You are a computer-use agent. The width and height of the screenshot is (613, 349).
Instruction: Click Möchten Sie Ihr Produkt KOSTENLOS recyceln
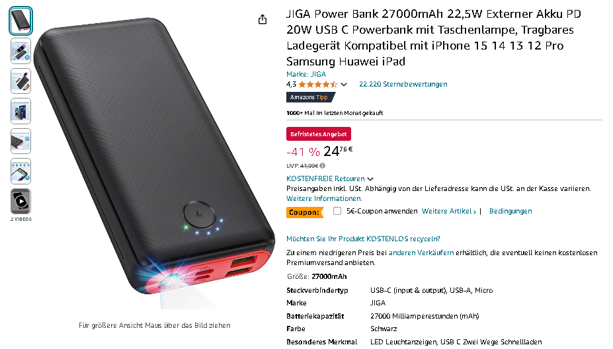(x=363, y=239)
